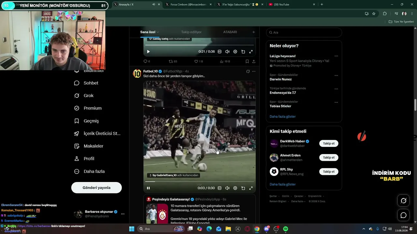Open a new browser tab
417x234 pixels.
[x=322, y=5]
